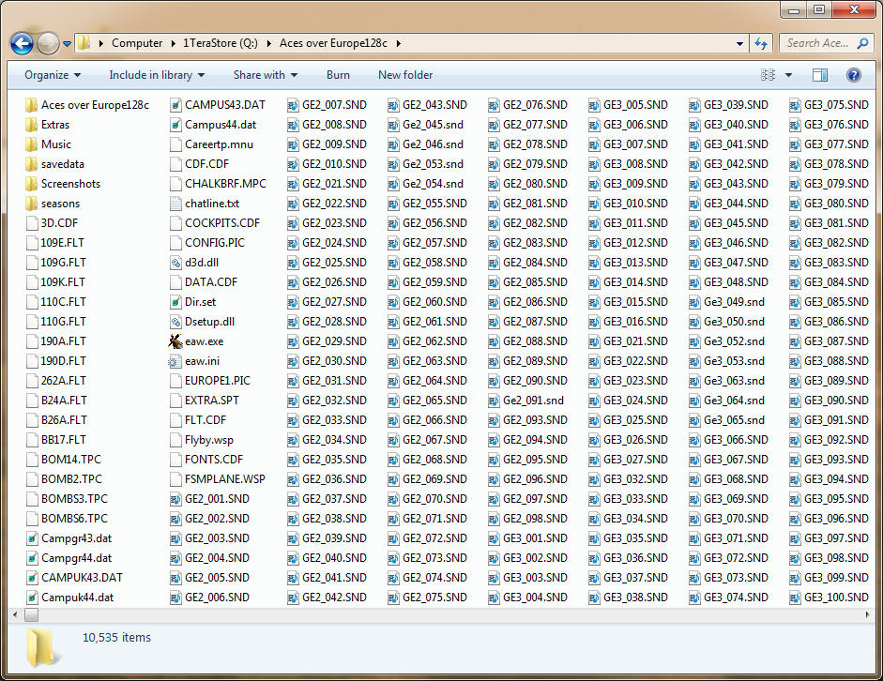
Task: Select the file named B24A.FLT
Action: (x=64, y=401)
